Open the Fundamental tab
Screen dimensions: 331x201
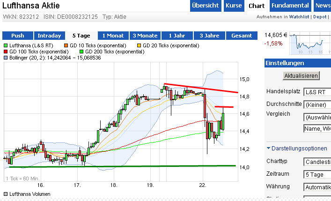pyautogui.click(x=290, y=6)
